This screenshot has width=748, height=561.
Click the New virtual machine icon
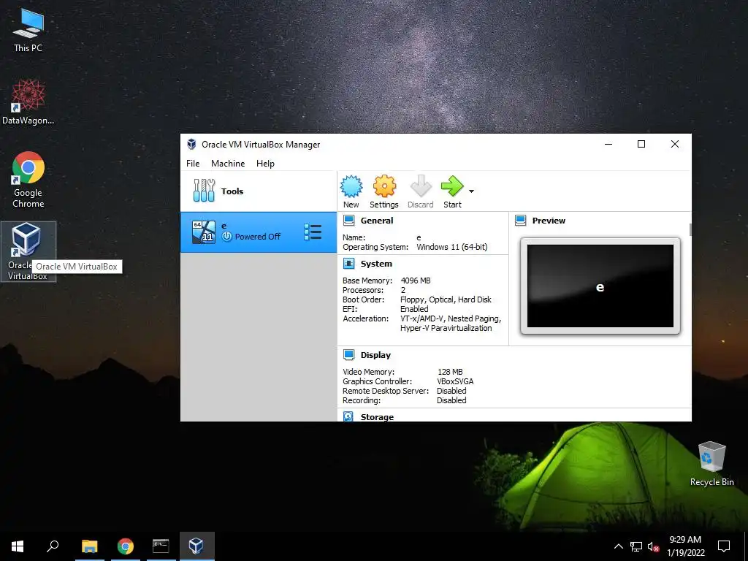[351, 186]
